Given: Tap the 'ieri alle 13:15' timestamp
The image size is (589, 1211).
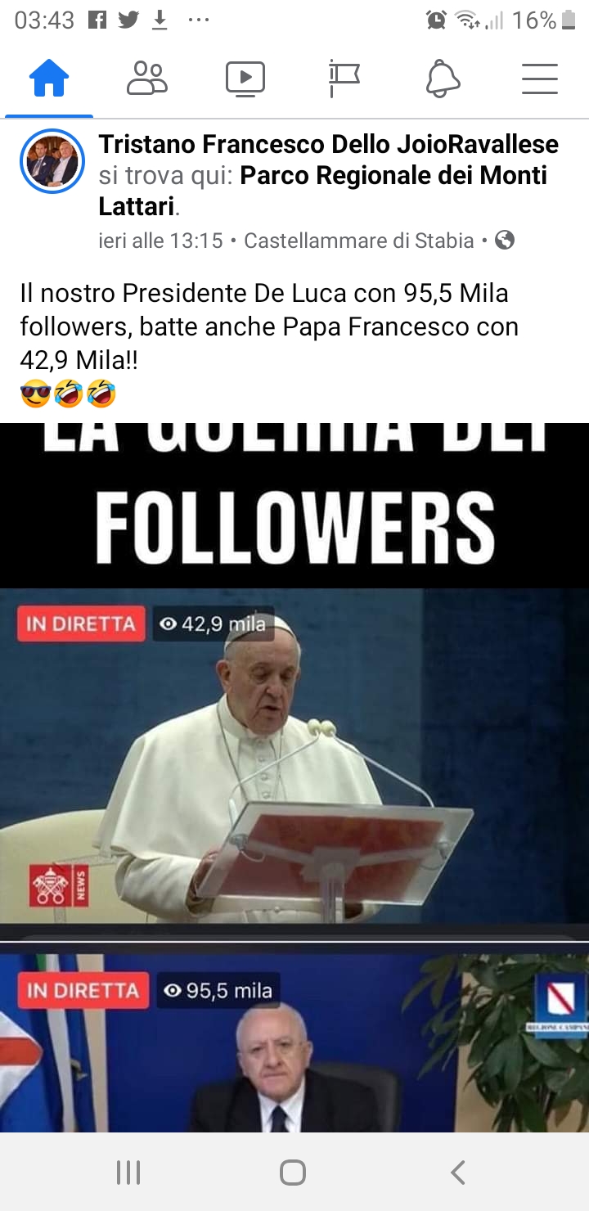Looking at the screenshot, I should 160,241.
